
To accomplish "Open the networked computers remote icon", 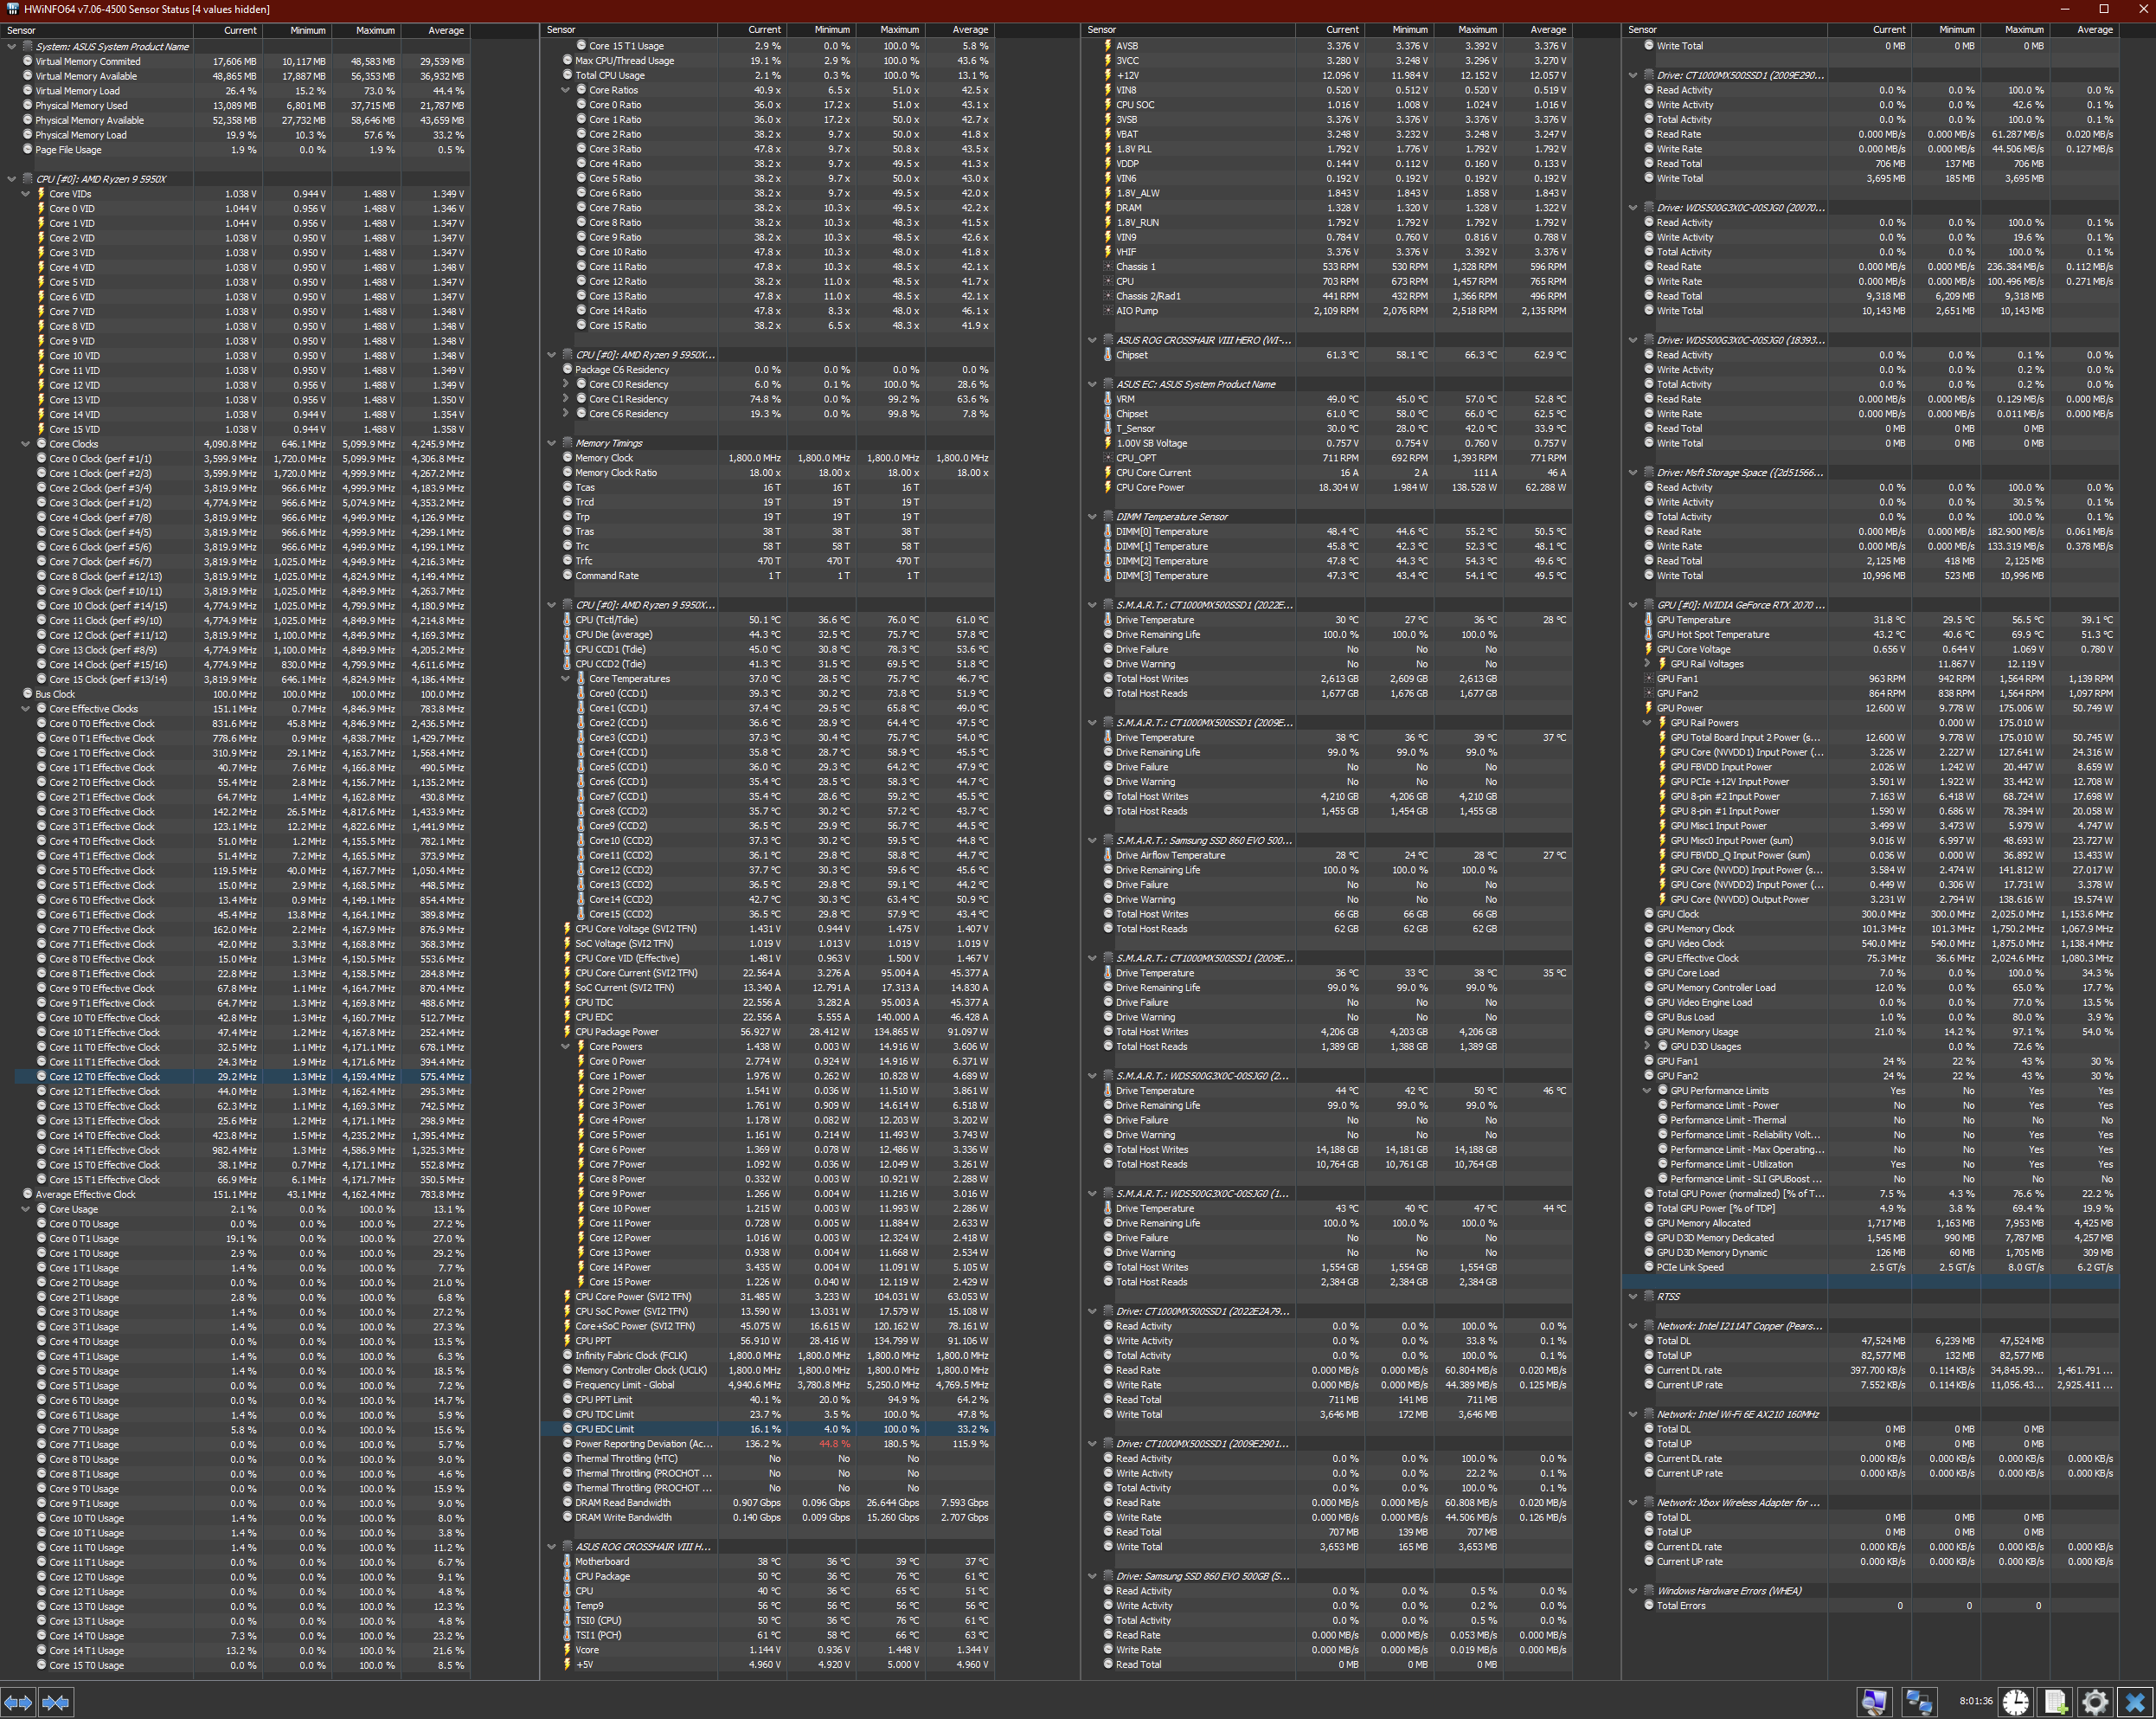I will tap(1919, 1701).
